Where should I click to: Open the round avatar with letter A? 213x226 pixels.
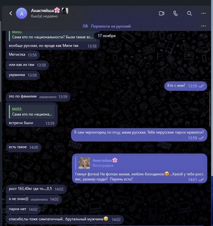pos(22,13)
